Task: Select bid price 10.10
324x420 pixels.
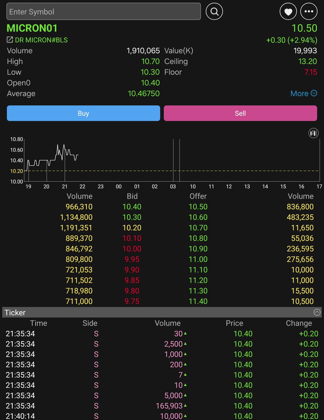Action: pyautogui.click(x=132, y=238)
